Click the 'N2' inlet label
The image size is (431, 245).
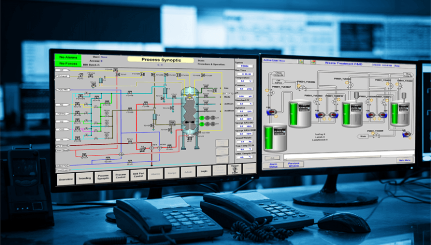tap(63, 105)
